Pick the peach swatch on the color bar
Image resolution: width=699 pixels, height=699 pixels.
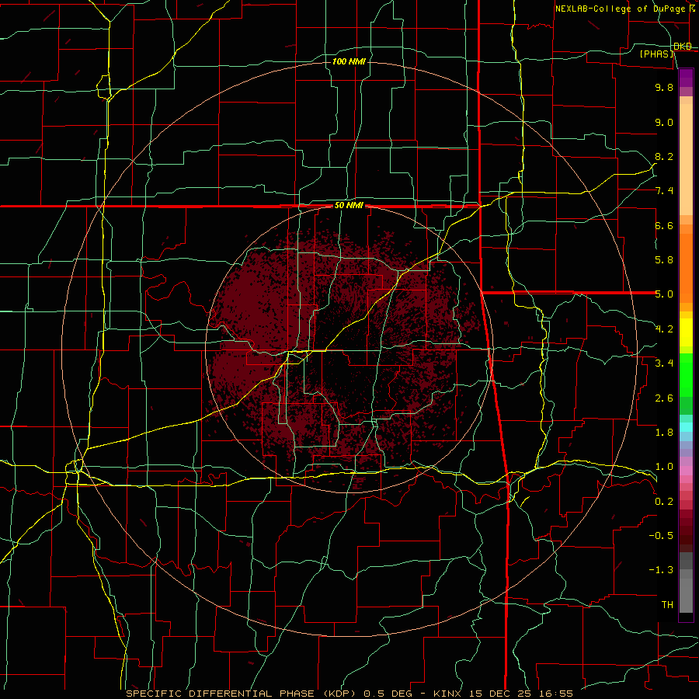pos(686,161)
